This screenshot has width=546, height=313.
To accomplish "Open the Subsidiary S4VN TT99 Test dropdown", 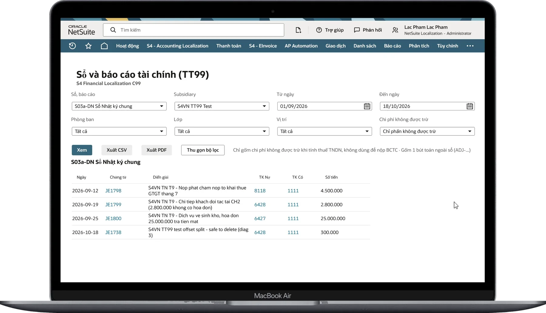I will pos(222,106).
